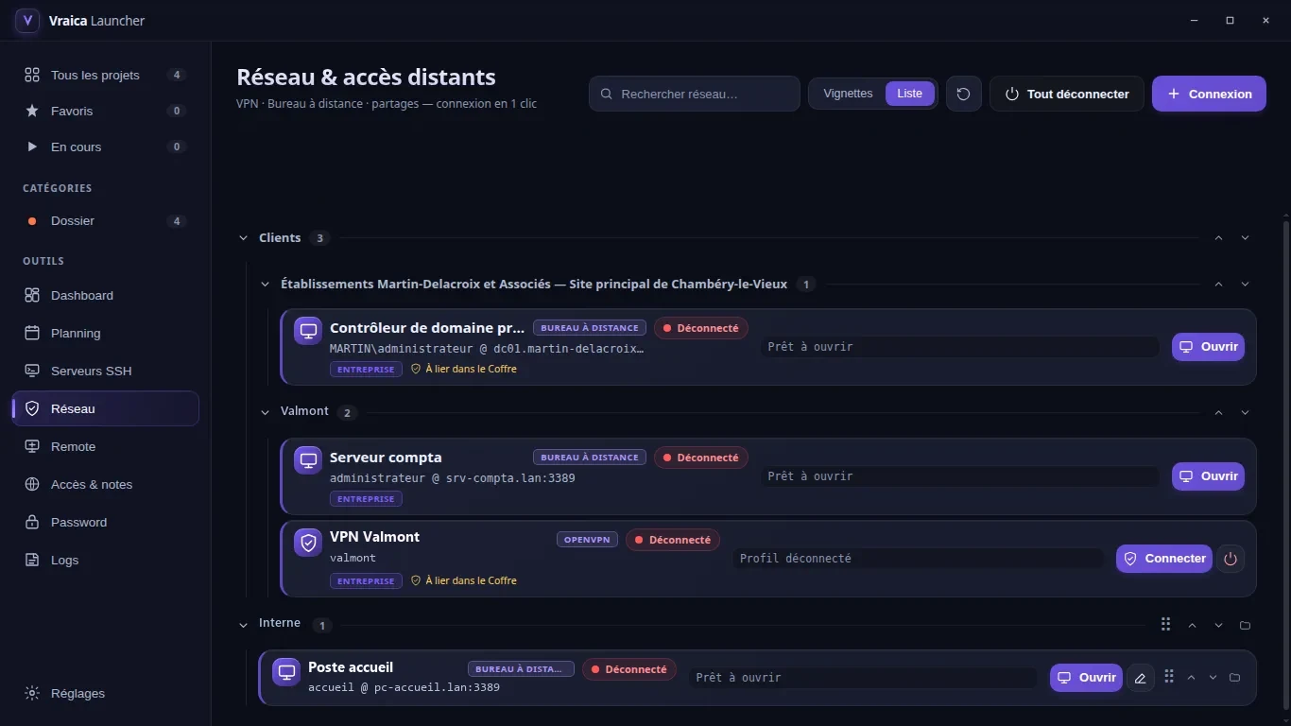Open the Remote section in sidebar
This screenshot has height=726, width=1291.
click(x=105, y=446)
